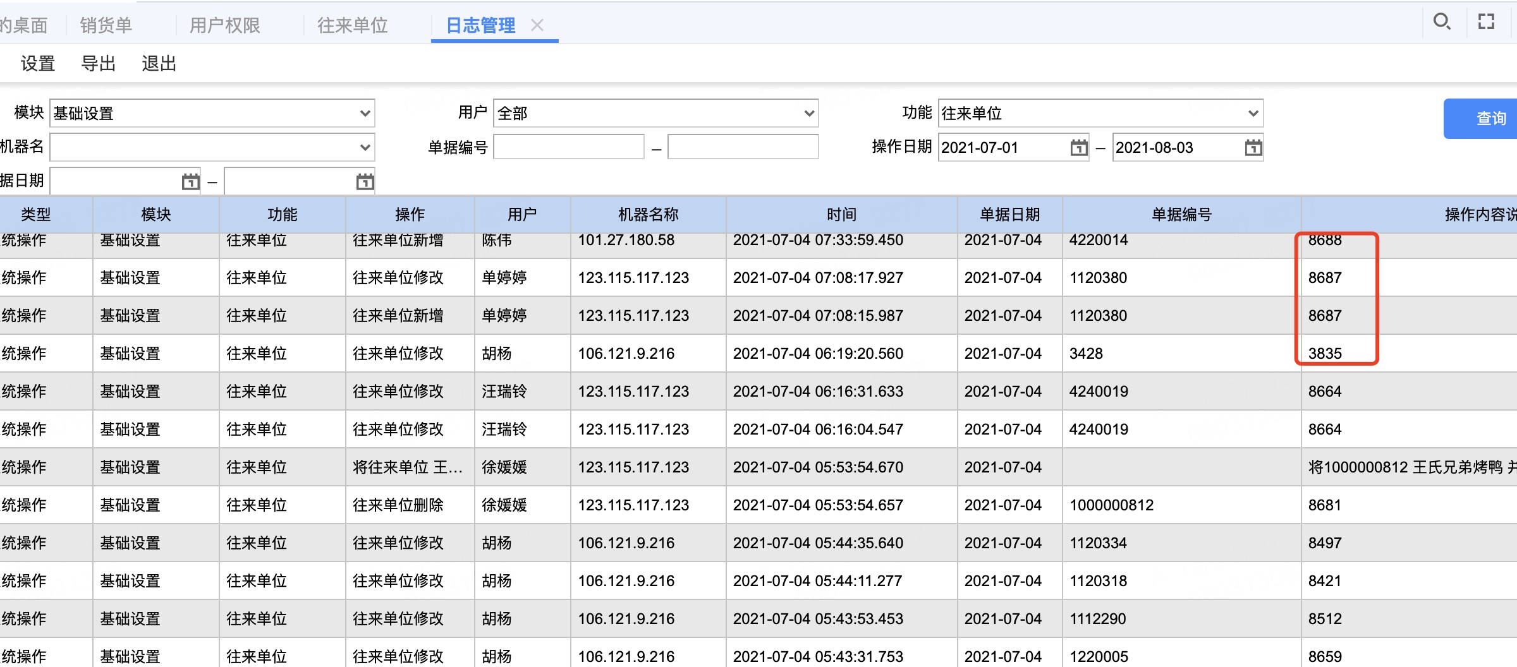Open the 设置 menu
This screenshot has width=1517, height=667.
point(38,64)
